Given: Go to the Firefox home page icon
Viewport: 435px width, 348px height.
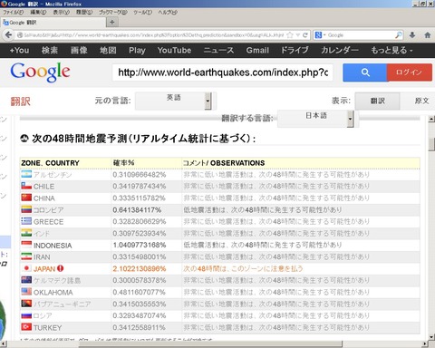Looking at the screenshot, I should coord(428,35).
